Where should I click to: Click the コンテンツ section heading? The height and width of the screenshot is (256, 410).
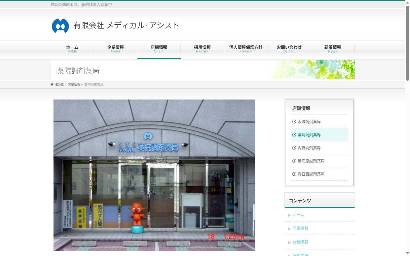click(x=300, y=201)
